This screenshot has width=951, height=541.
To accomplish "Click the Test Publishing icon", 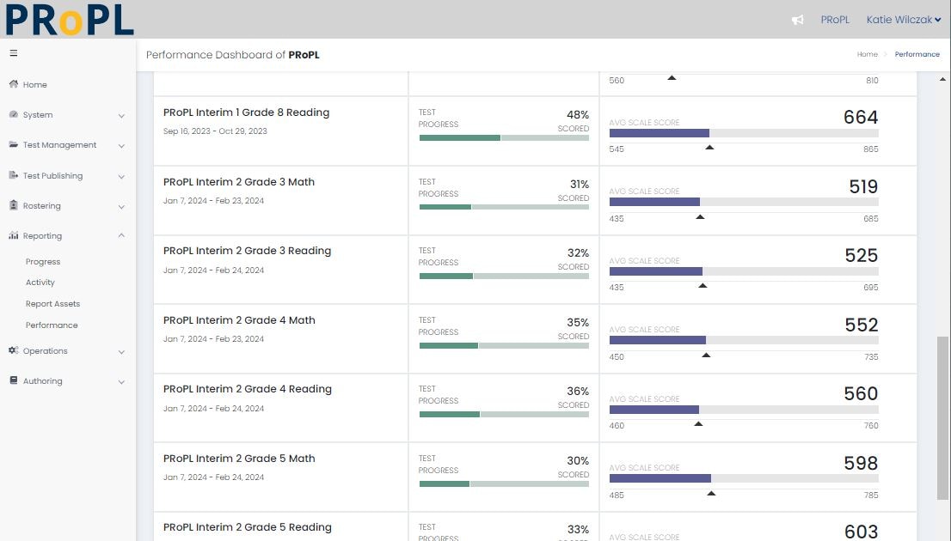I will (14, 175).
